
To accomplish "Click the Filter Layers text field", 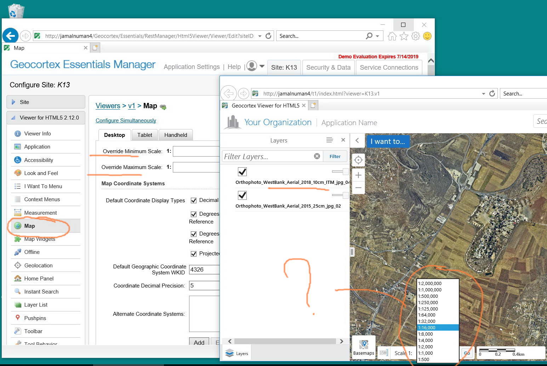I will click(268, 156).
